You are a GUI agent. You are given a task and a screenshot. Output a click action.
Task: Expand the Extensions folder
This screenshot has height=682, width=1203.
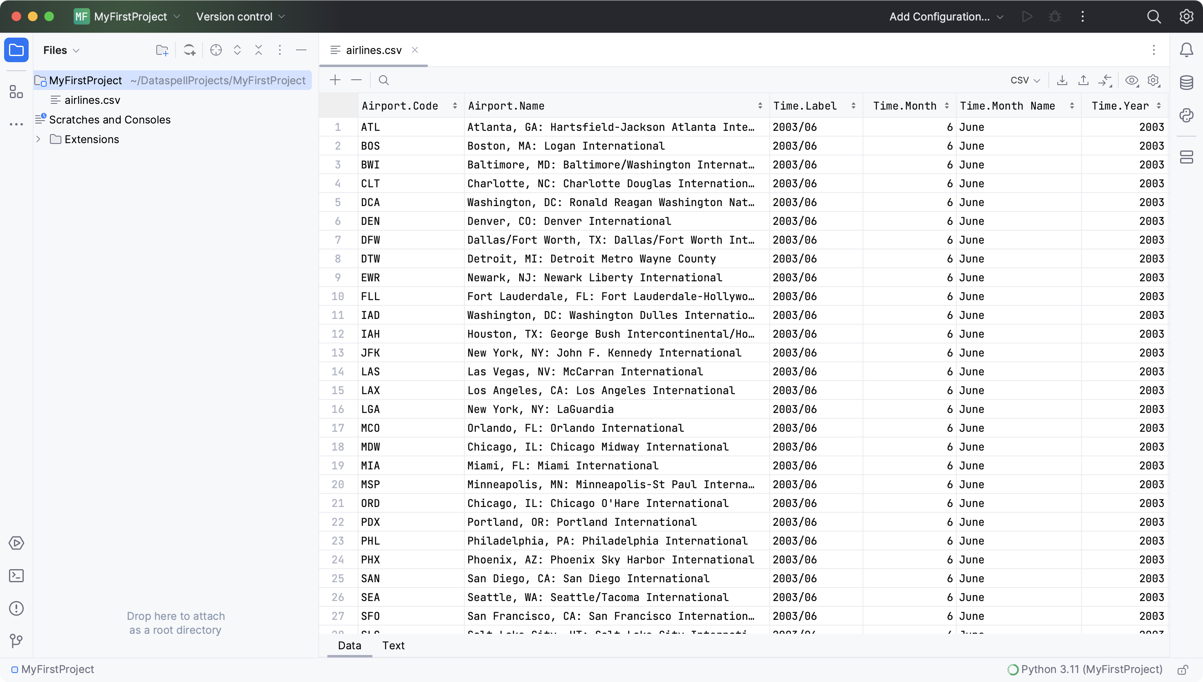(x=38, y=139)
